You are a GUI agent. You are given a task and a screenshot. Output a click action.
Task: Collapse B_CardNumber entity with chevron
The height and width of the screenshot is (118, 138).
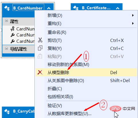(49, 8)
